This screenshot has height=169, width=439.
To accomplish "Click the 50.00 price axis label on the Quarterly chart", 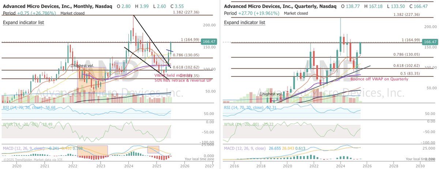I will point(429,88).
